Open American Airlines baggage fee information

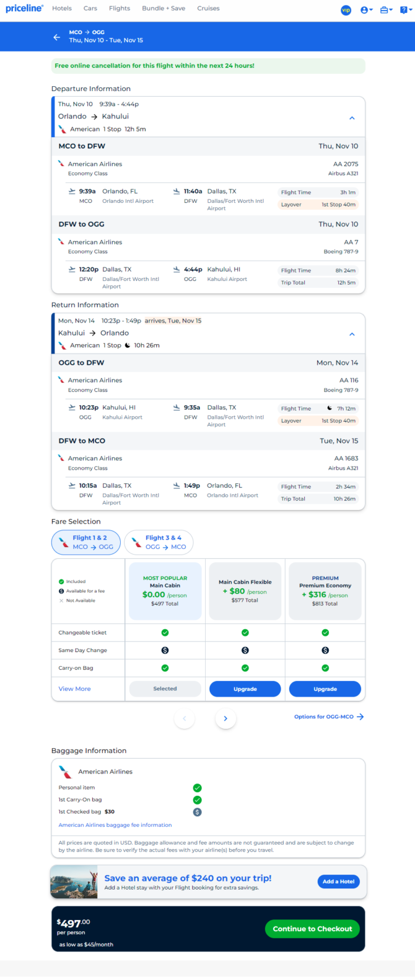(115, 825)
